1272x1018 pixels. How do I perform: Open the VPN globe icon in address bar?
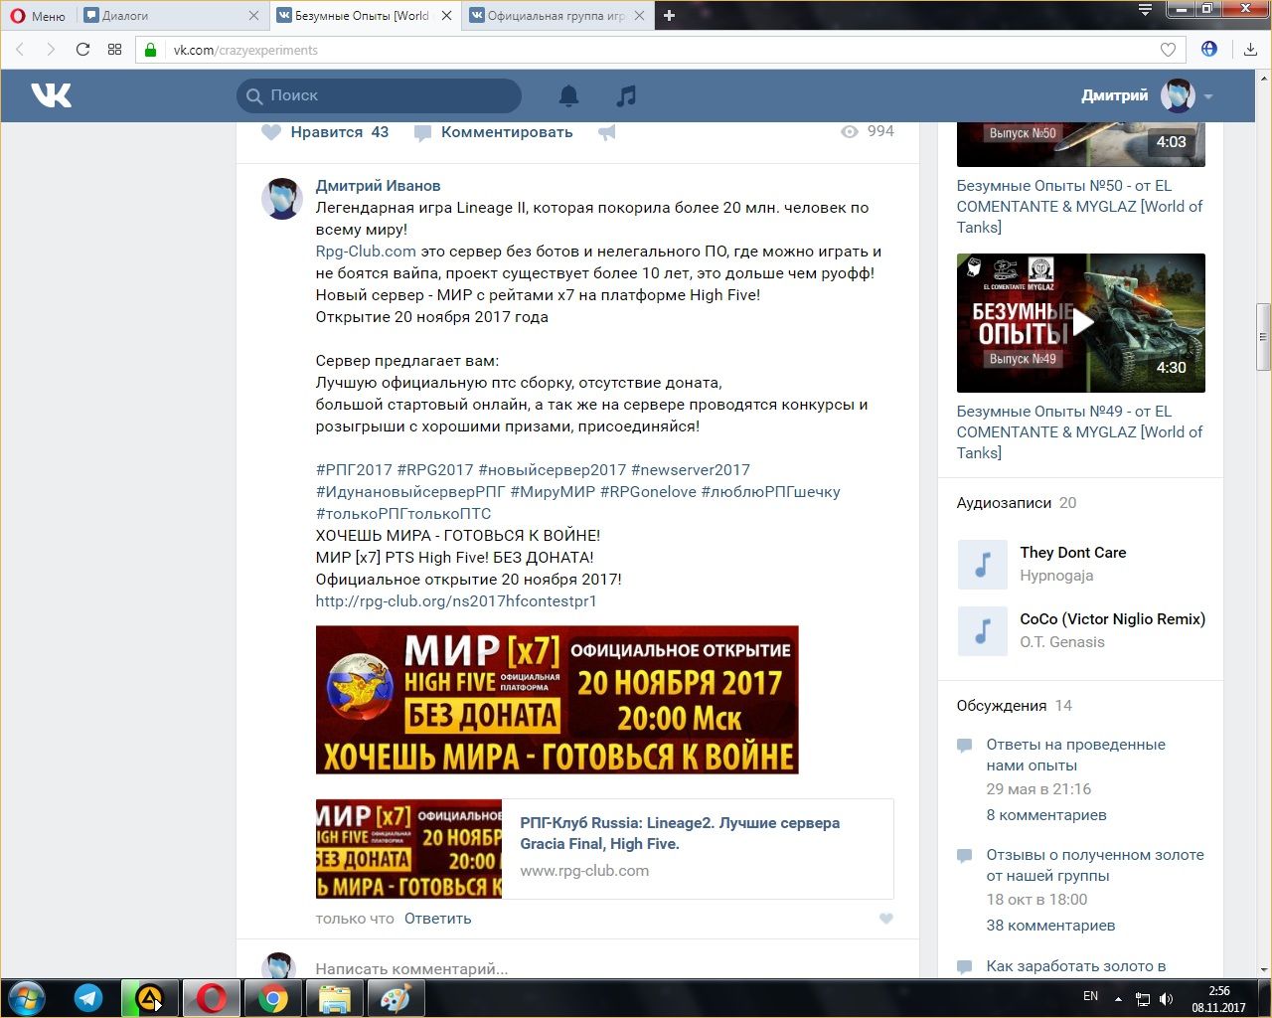(1209, 49)
